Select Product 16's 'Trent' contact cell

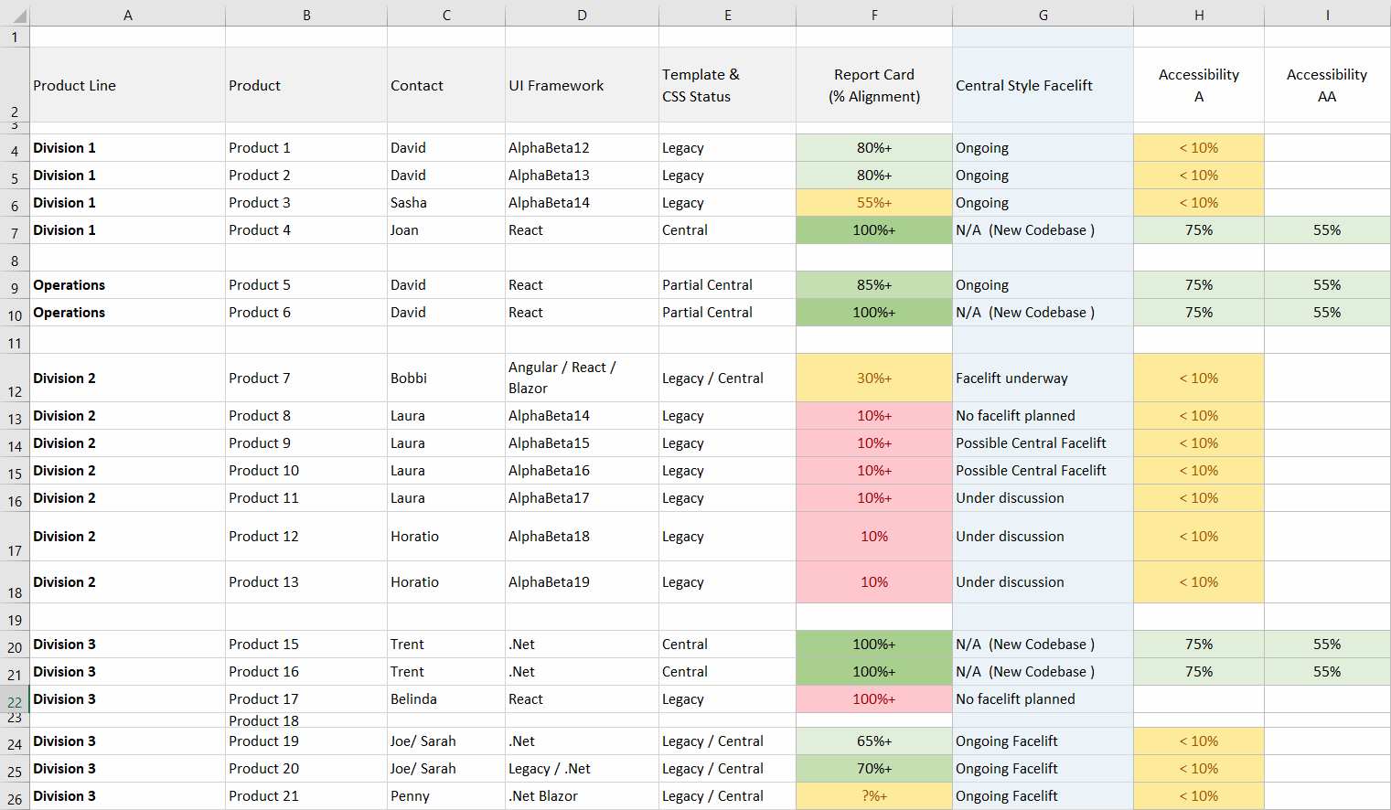pos(446,672)
